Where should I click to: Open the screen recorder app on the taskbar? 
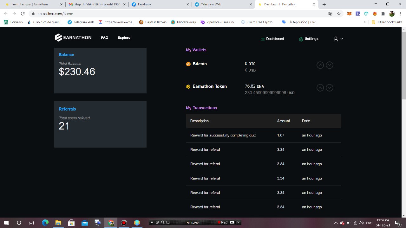click(124, 223)
